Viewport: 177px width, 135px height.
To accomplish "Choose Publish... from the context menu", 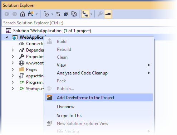I will click(99, 89).
